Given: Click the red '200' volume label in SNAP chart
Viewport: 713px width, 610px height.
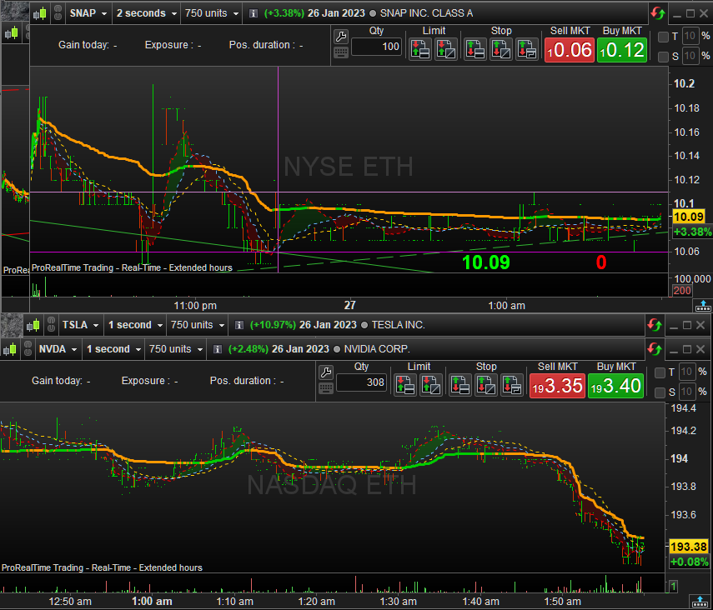Looking at the screenshot, I should pyautogui.click(x=682, y=291).
